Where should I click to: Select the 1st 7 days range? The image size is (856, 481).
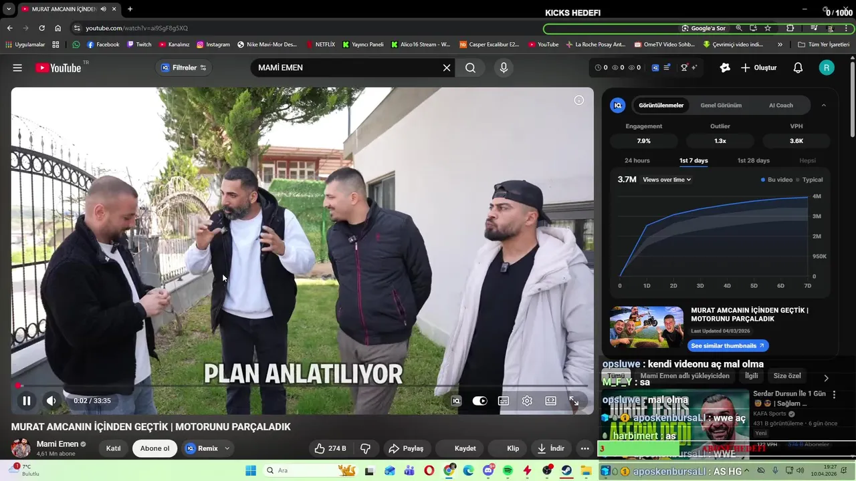click(693, 160)
